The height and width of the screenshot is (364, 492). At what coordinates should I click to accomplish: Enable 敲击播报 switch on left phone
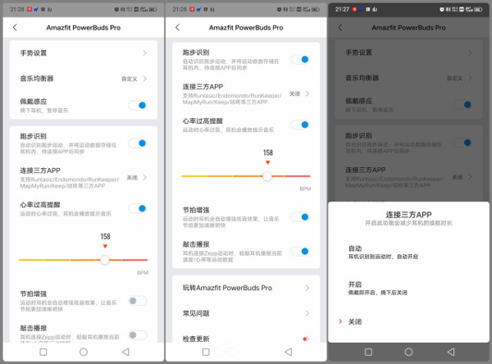(138, 334)
